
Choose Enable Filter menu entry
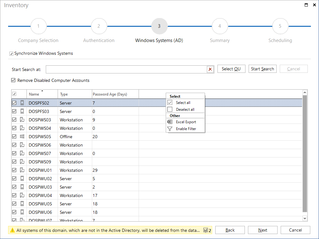click(x=185, y=129)
